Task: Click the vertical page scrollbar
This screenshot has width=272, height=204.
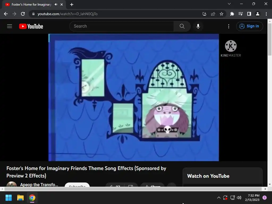Action: tap(270, 40)
